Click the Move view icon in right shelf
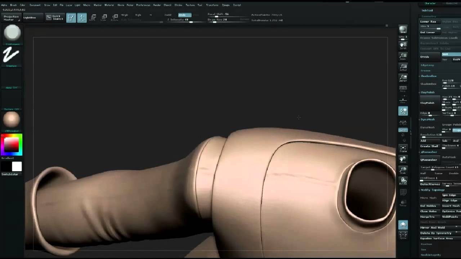The height and width of the screenshot is (259, 461). [x=403, y=159]
